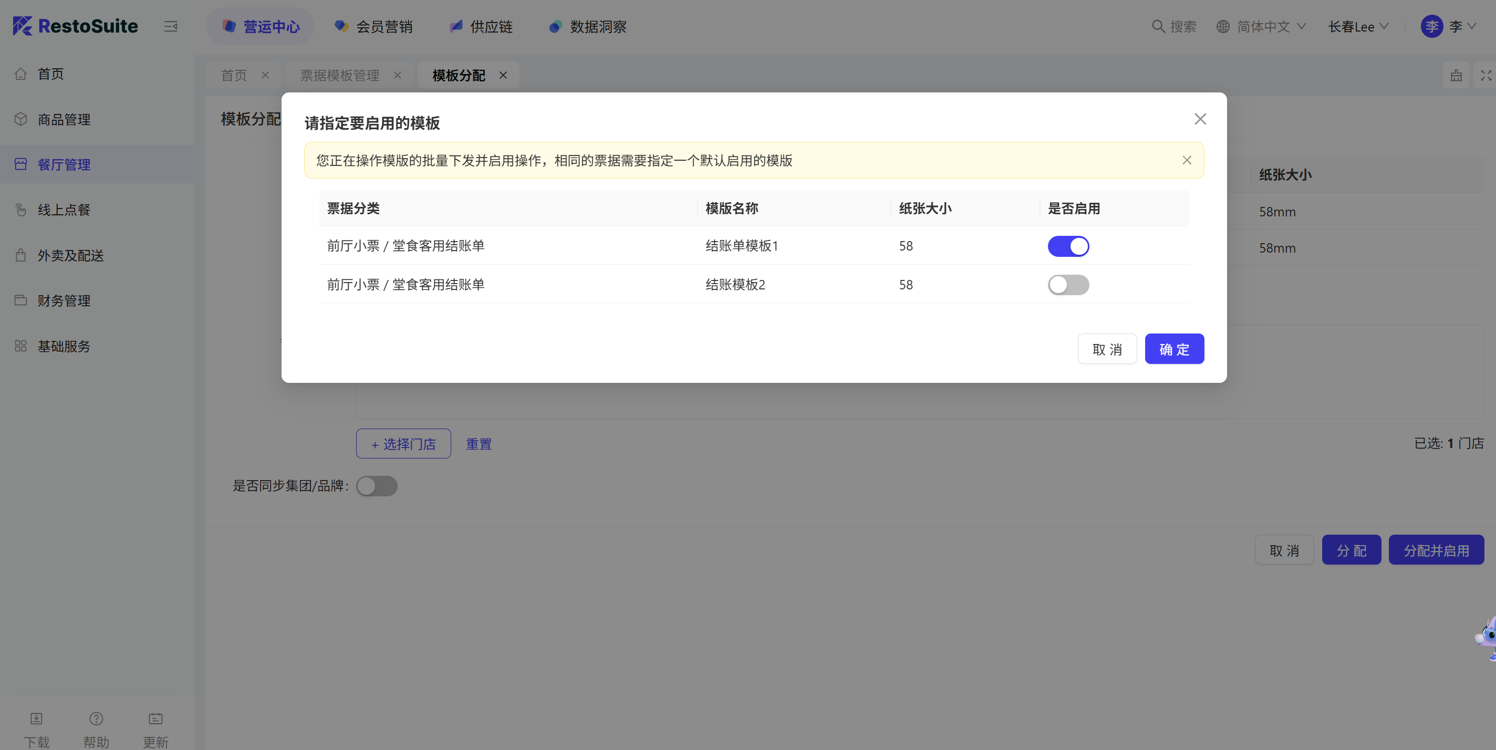
Task: Click the globe language icon
Action: coord(1223,27)
